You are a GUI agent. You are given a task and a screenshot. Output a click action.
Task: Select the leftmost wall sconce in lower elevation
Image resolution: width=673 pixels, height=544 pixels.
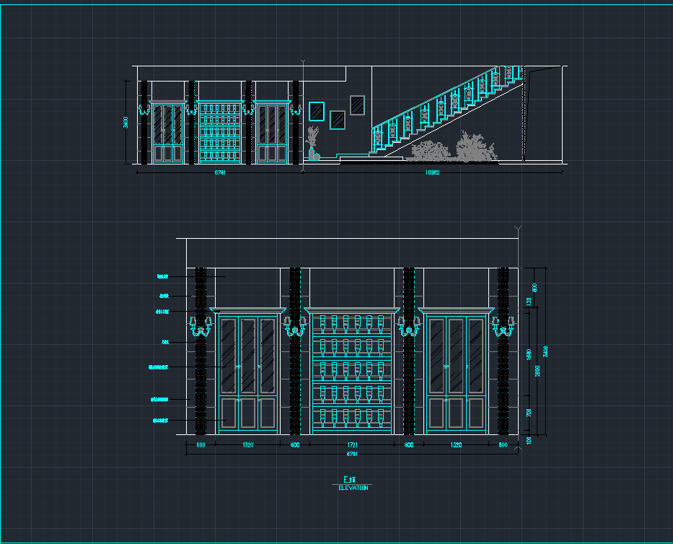201,326
